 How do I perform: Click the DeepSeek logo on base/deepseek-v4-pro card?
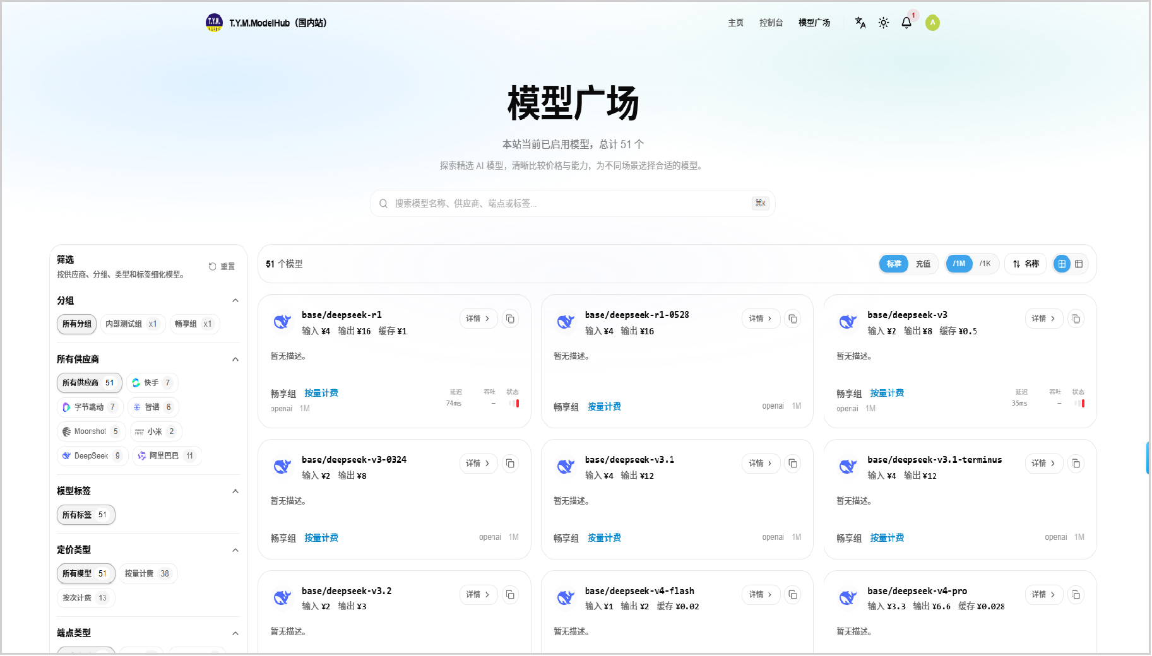tap(848, 597)
